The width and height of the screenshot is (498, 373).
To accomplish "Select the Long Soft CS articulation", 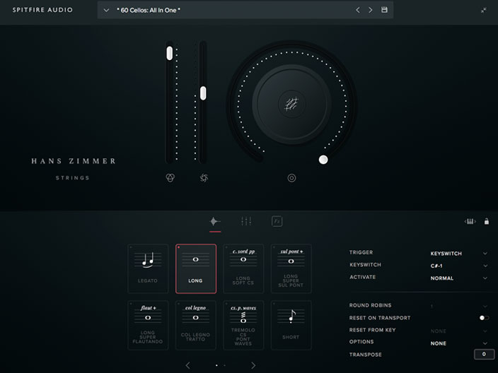I will click(x=243, y=268).
